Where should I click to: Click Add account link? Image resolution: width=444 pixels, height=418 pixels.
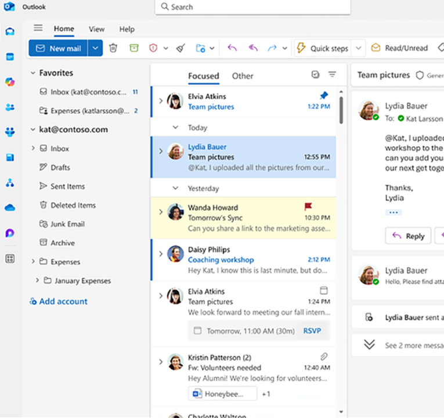click(59, 301)
